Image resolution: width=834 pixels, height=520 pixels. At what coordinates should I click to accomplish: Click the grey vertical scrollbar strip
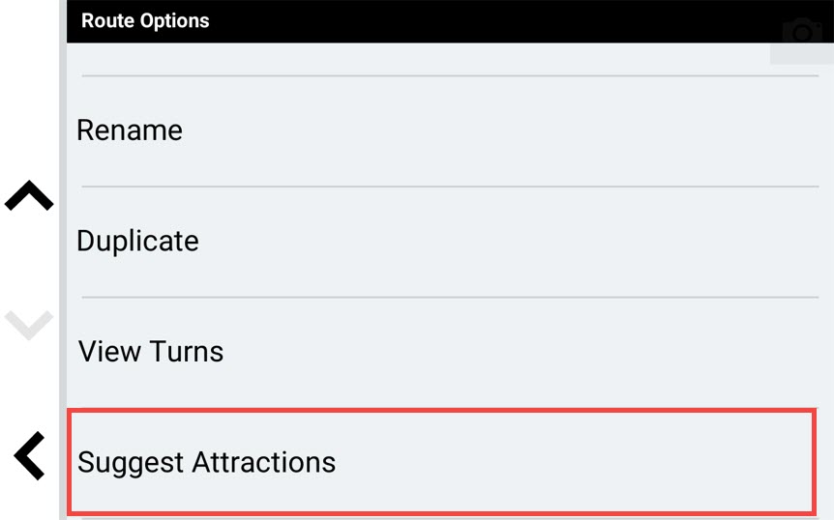tap(63, 260)
